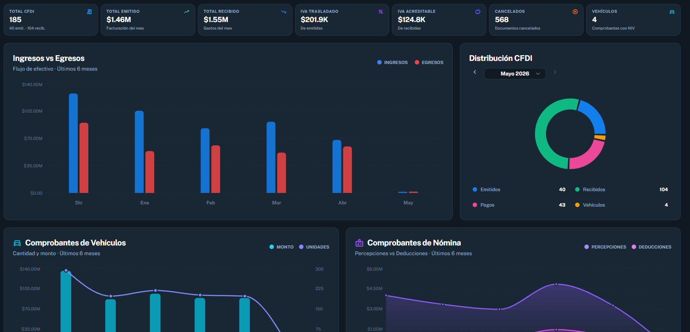
Task: Click the Pagos count 43 in donut legend
Action: click(x=562, y=205)
